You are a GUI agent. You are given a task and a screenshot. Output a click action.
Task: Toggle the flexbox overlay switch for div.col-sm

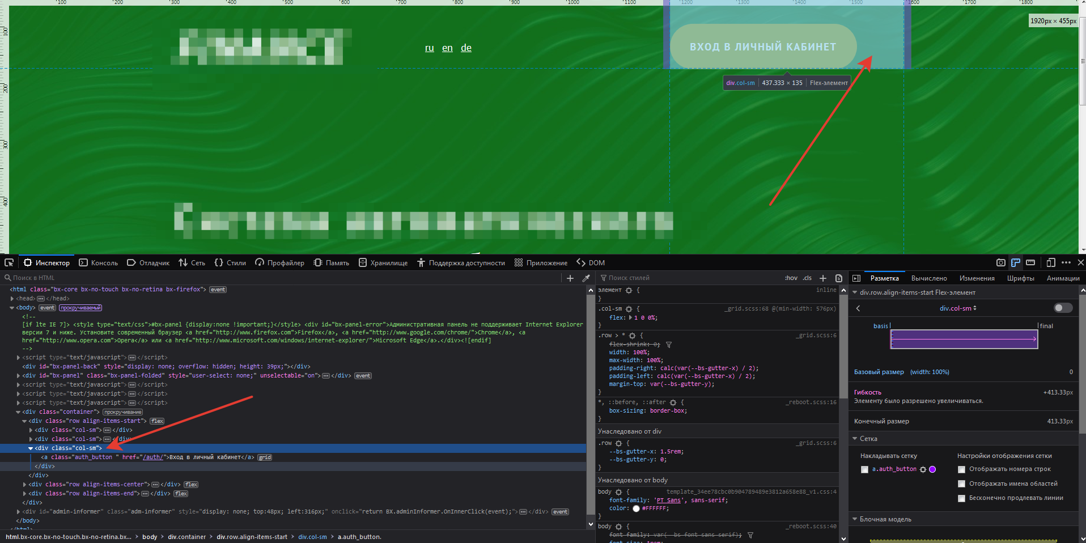1063,308
